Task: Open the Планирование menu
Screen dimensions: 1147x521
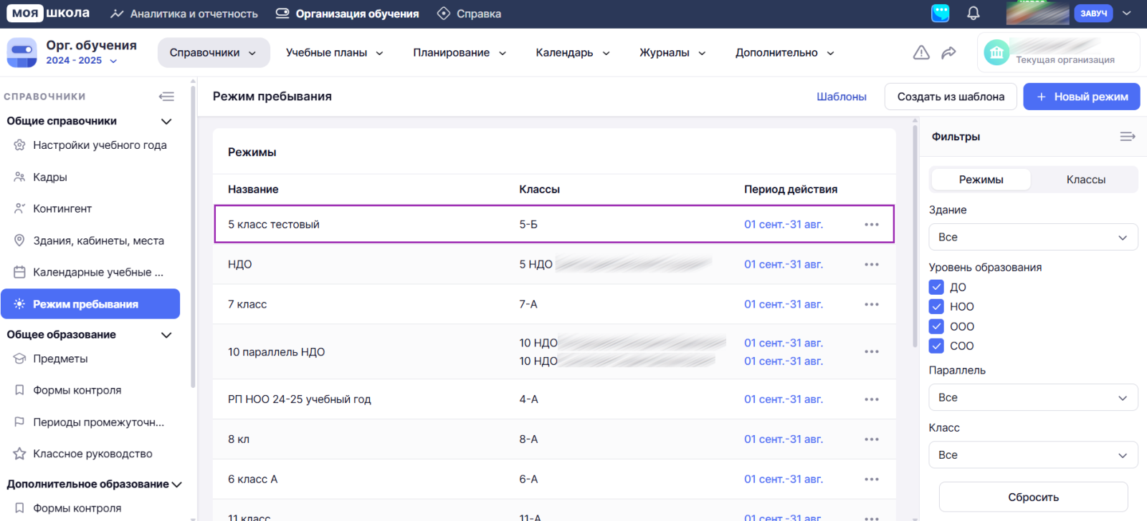Action: click(460, 53)
